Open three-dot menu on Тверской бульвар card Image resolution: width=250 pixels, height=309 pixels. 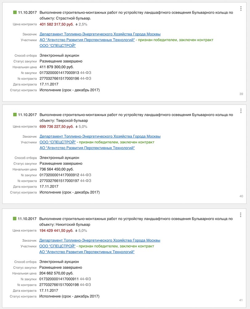241,111
